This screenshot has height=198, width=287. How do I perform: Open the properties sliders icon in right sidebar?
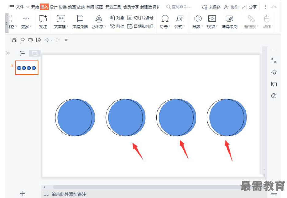coord(274,60)
